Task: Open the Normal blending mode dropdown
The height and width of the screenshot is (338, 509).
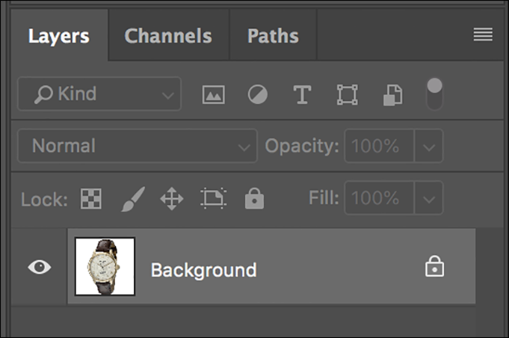Action: (137, 146)
